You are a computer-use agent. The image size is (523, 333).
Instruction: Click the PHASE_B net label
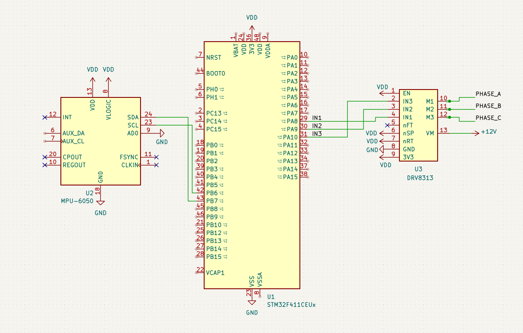coord(488,106)
